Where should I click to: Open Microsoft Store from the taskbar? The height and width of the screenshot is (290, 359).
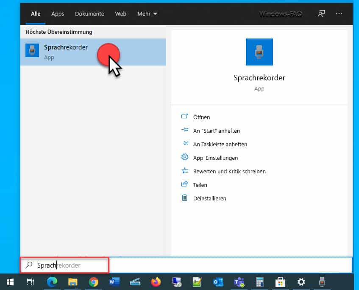pos(281,282)
